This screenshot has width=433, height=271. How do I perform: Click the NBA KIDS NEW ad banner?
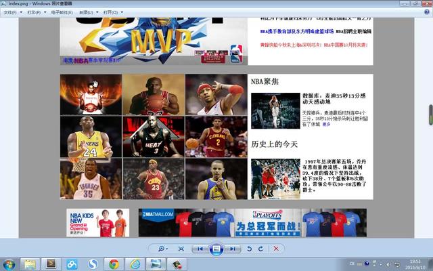[97, 223]
